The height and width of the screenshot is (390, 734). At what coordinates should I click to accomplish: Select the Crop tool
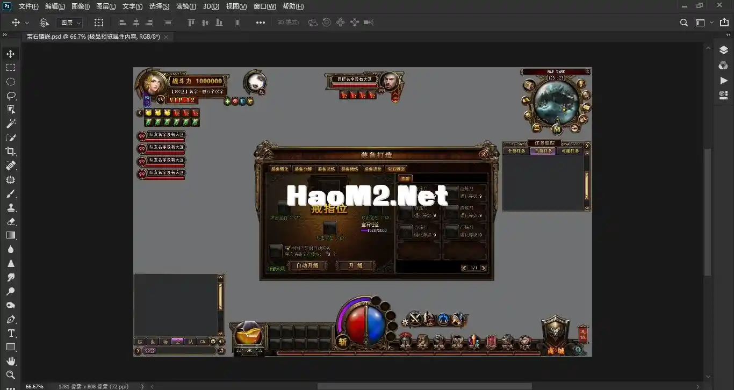(x=11, y=151)
